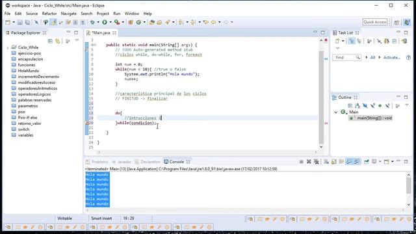Screen dimensions: 416x234
Task: Open the Open Console dropdown arrow
Action: click(393, 162)
